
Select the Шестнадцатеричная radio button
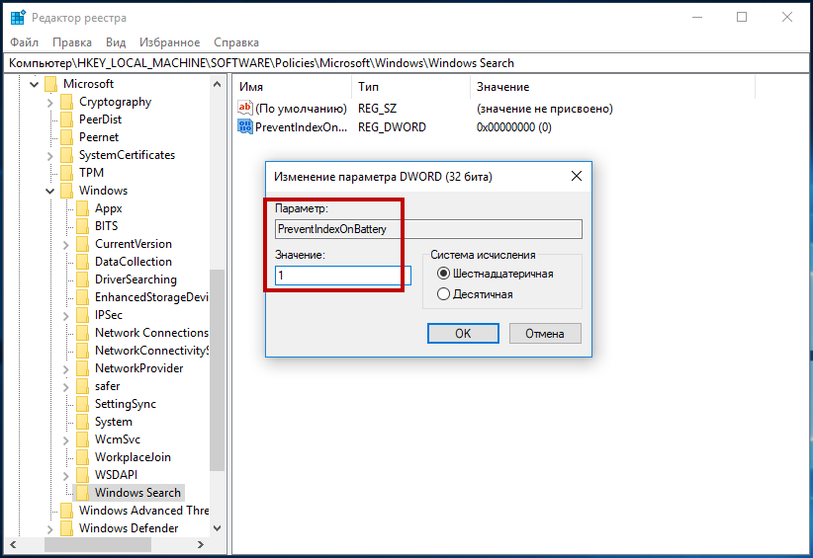click(x=443, y=274)
